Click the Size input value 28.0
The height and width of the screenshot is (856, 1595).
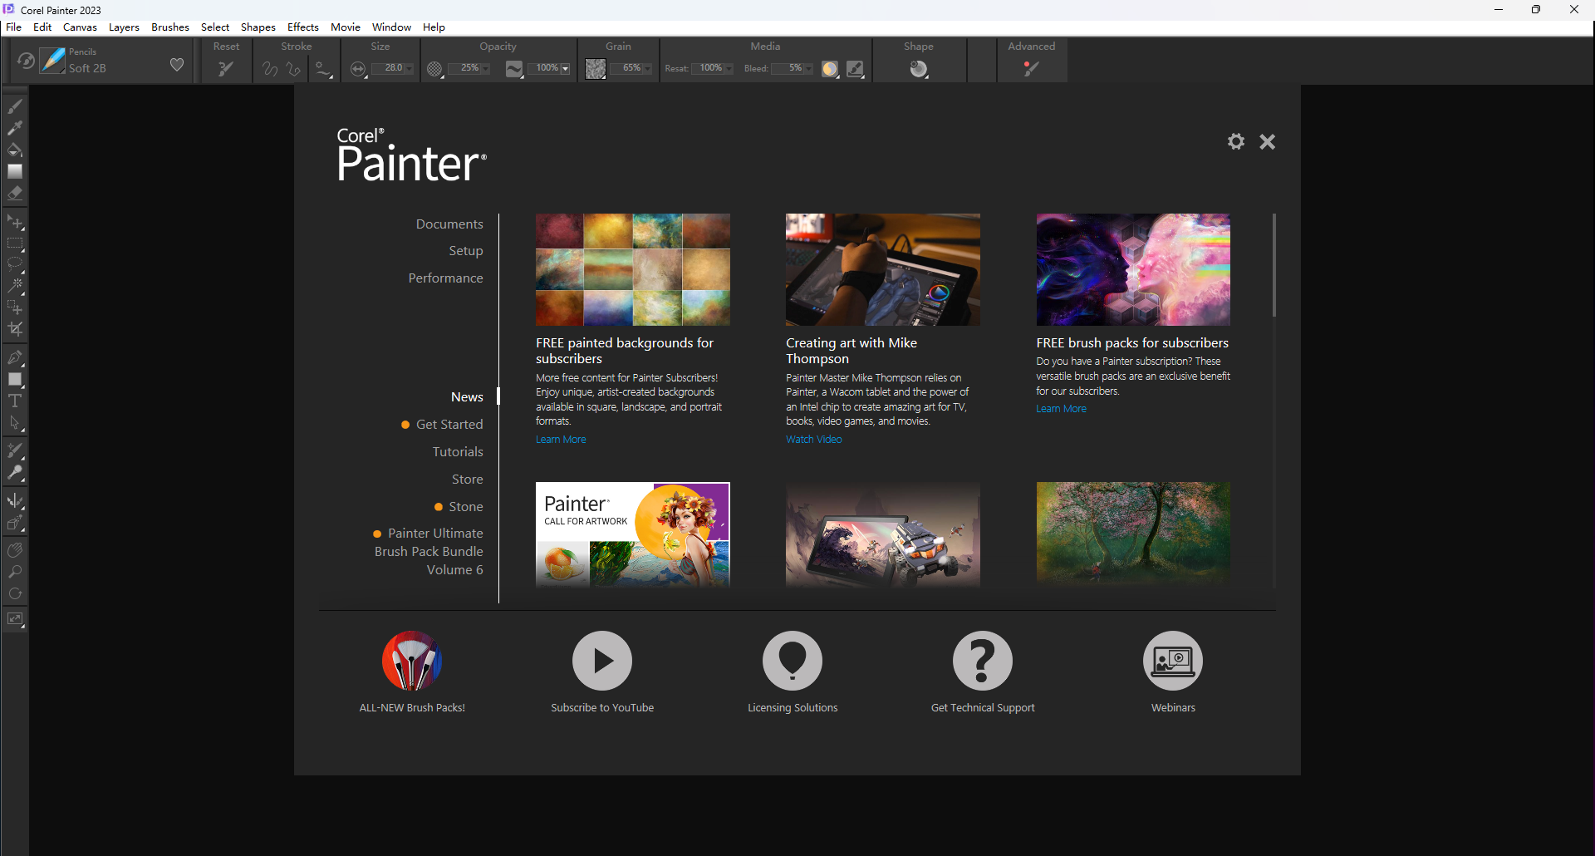pyautogui.click(x=388, y=68)
